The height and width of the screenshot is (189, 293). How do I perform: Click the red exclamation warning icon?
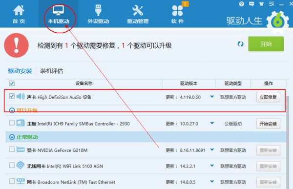coord(17,45)
